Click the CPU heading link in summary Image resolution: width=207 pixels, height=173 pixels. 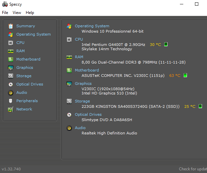(x=79, y=39)
